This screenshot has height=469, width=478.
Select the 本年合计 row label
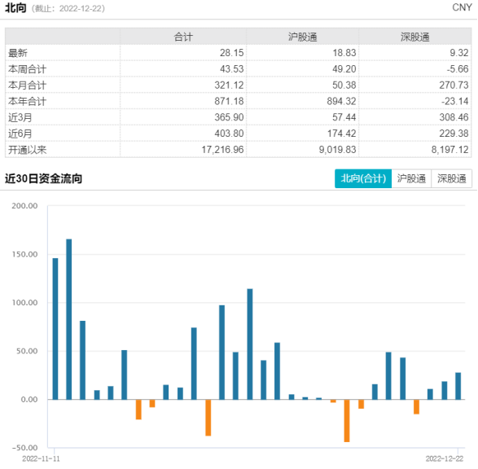(x=27, y=101)
